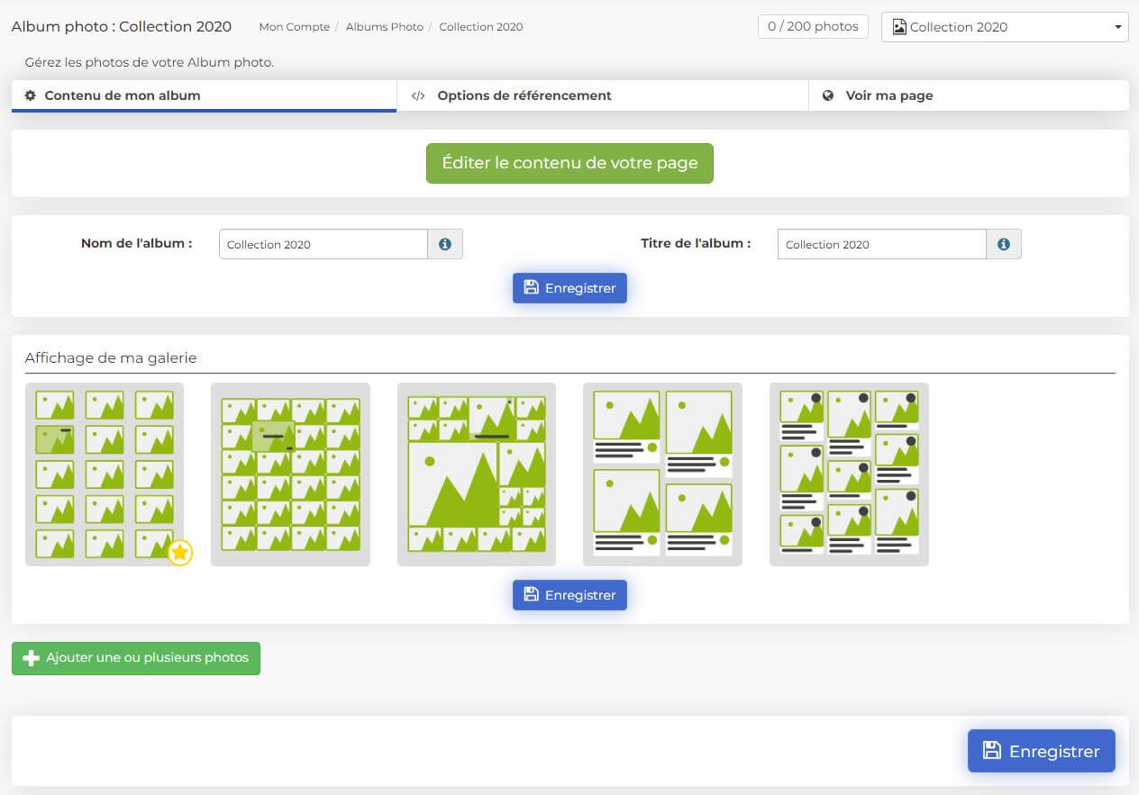Click Éditer le contenu de votre page
The width and height of the screenshot is (1139, 795).
pos(569,163)
